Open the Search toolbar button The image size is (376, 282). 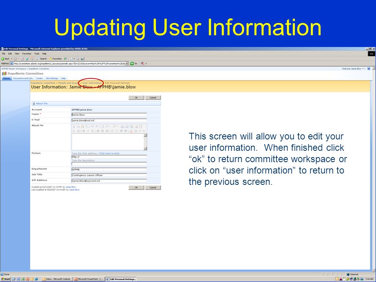click(42, 59)
